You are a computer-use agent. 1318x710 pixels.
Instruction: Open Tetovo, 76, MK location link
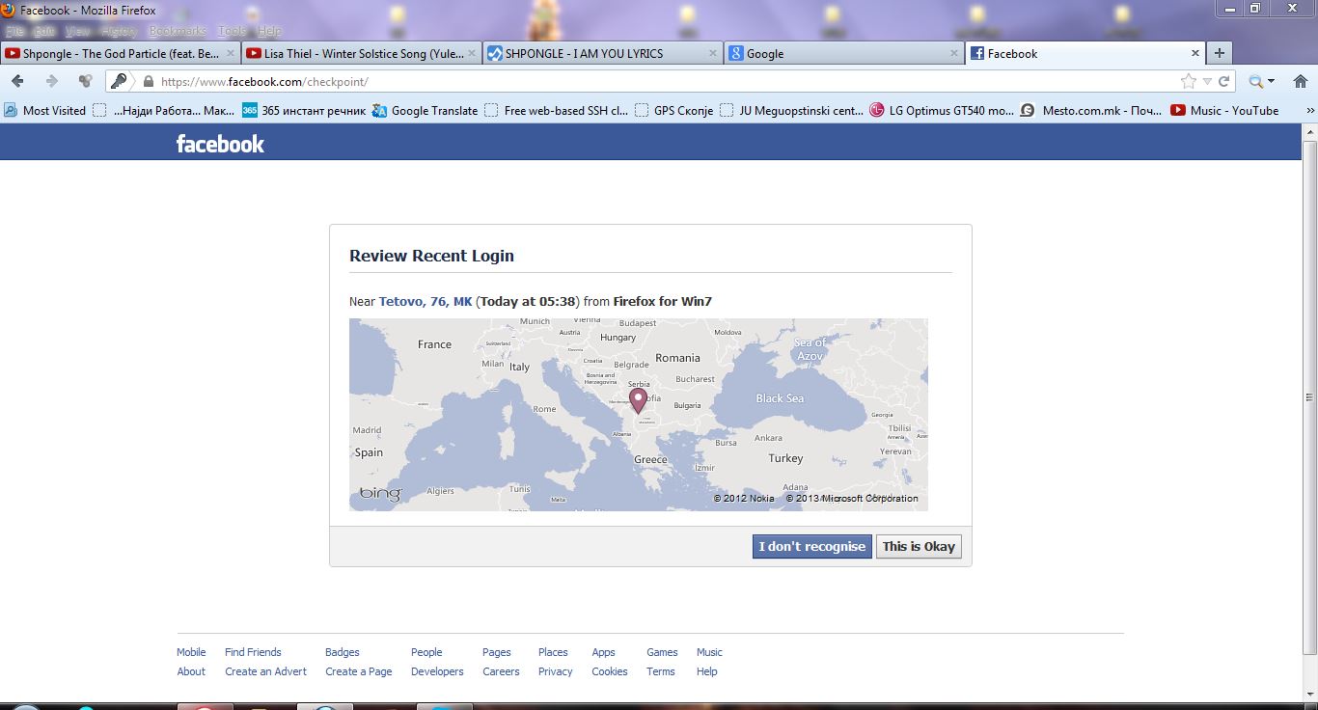coord(426,302)
